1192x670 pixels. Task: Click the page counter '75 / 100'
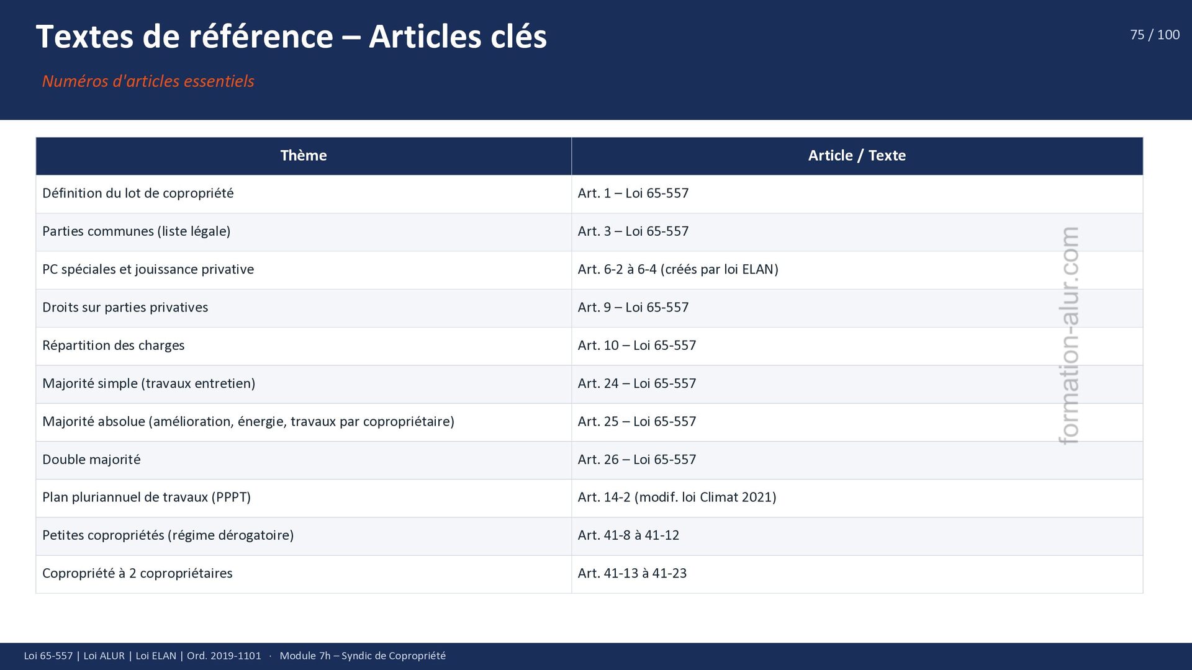(1154, 35)
